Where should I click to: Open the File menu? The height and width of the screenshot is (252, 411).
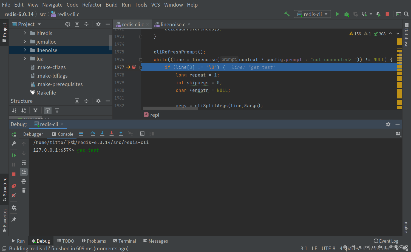pyautogui.click(x=6, y=5)
